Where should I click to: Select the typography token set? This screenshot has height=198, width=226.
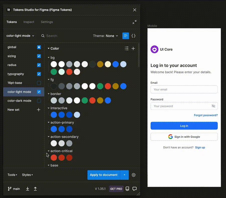[16, 74]
